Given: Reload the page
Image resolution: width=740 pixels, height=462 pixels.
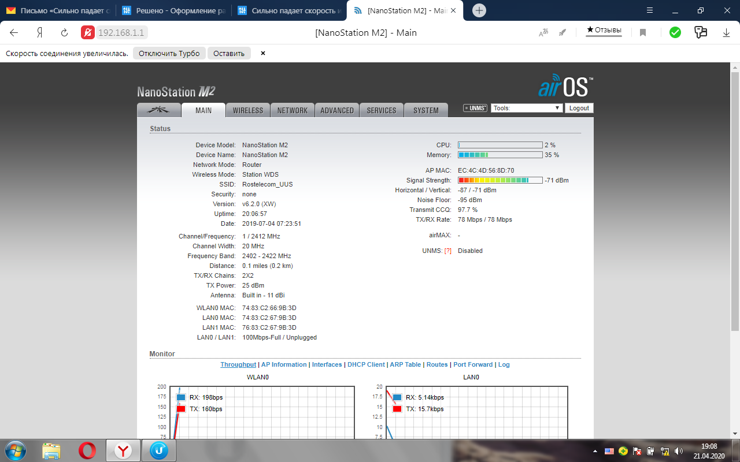Looking at the screenshot, I should [x=65, y=33].
